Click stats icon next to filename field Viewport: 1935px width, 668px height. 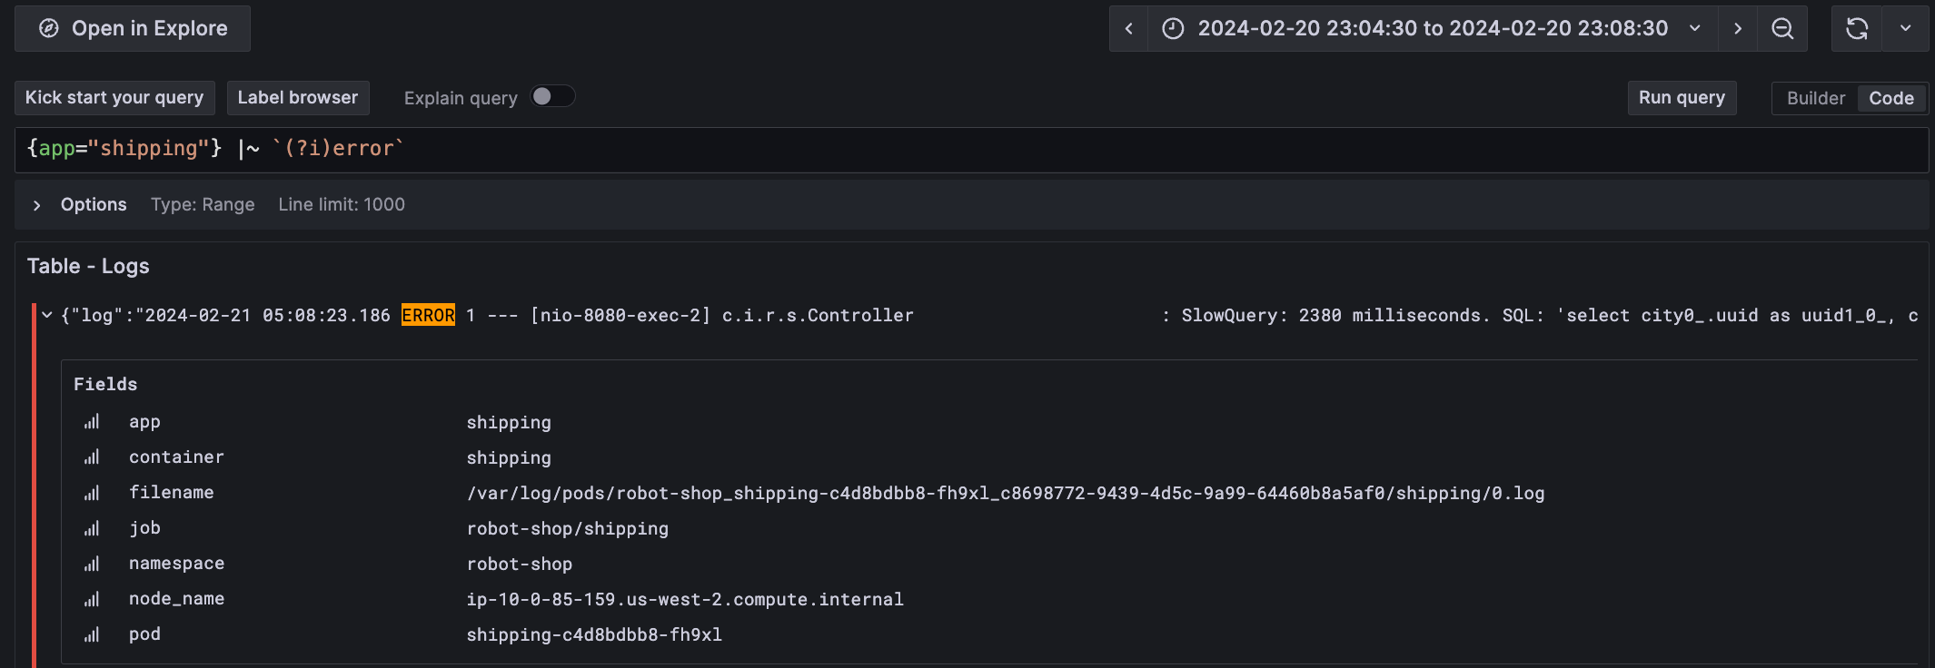[x=92, y=493]
